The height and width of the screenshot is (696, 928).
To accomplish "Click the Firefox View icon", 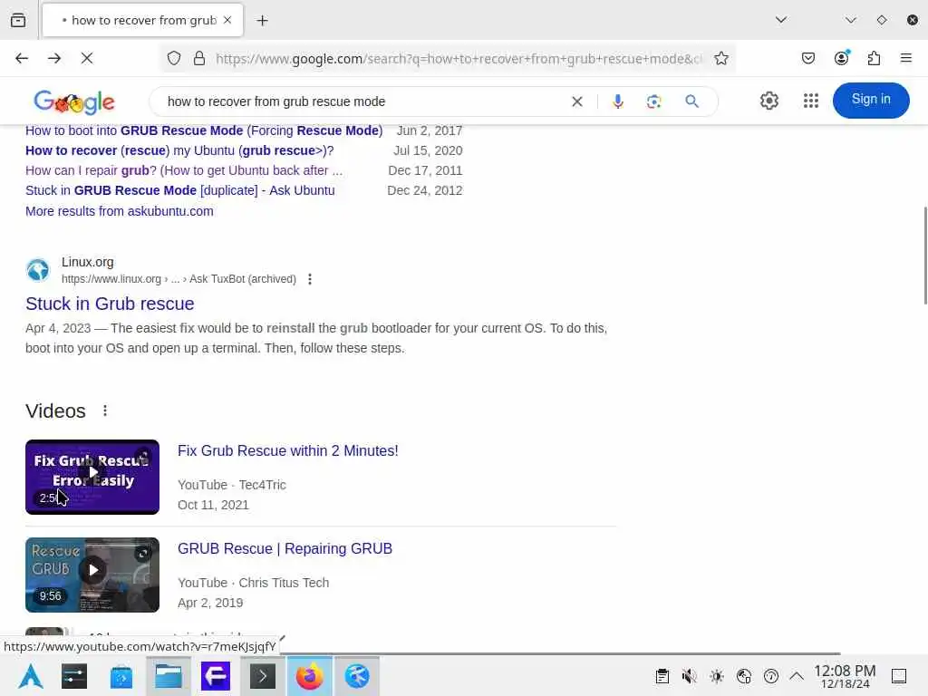I will (x=18, y=20).
